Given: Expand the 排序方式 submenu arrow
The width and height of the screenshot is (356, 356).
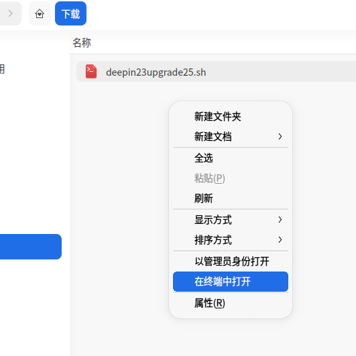Looking at the screenshot, I should (x=280, y=239).
